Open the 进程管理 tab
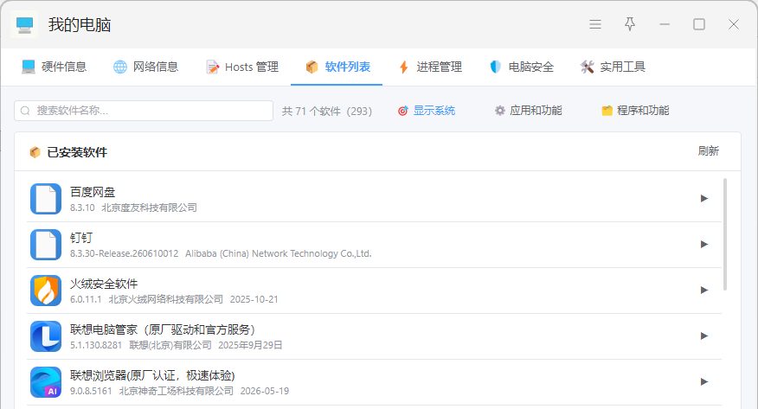This screenshot has width=758, height=409. [430, 67]
